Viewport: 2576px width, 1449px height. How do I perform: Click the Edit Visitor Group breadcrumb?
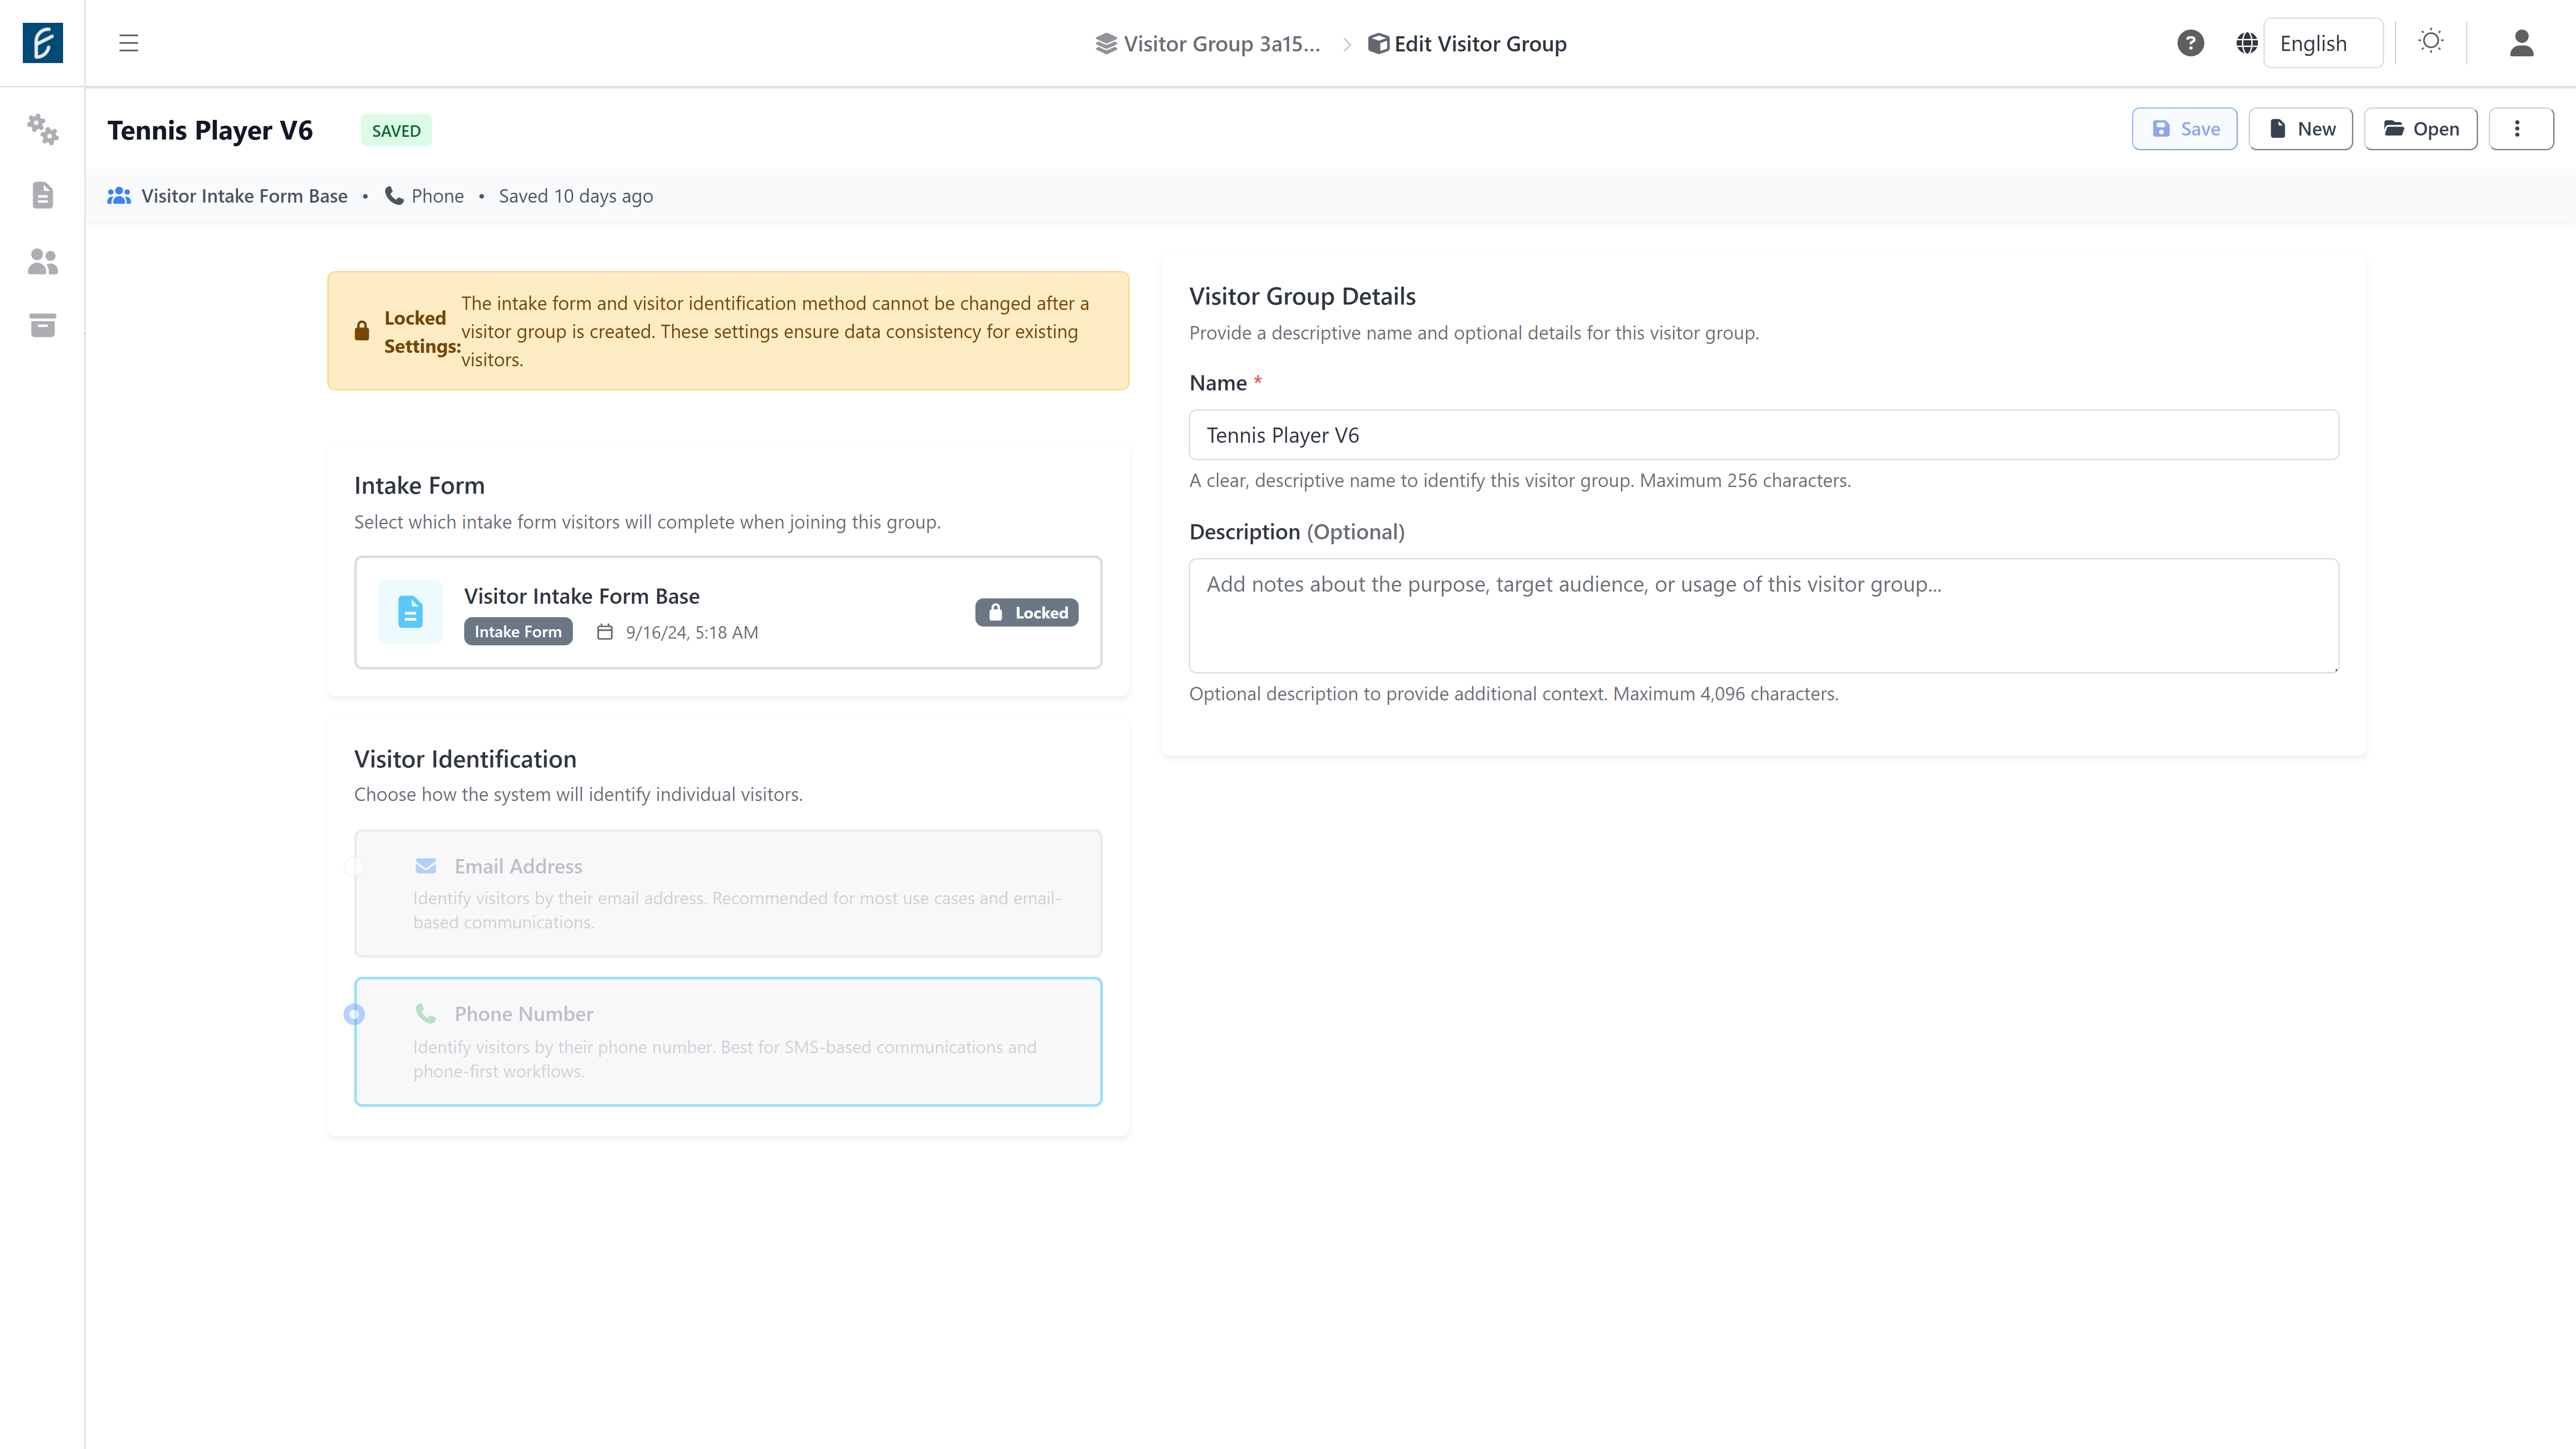pos(1468,44)
